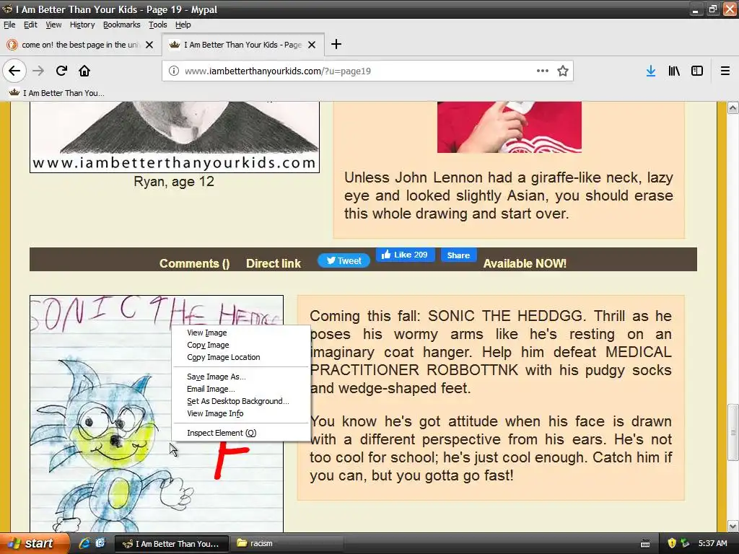Screen dimensions: 739x554
Task: Select Save Image As… entry
Action: [241, 377]
